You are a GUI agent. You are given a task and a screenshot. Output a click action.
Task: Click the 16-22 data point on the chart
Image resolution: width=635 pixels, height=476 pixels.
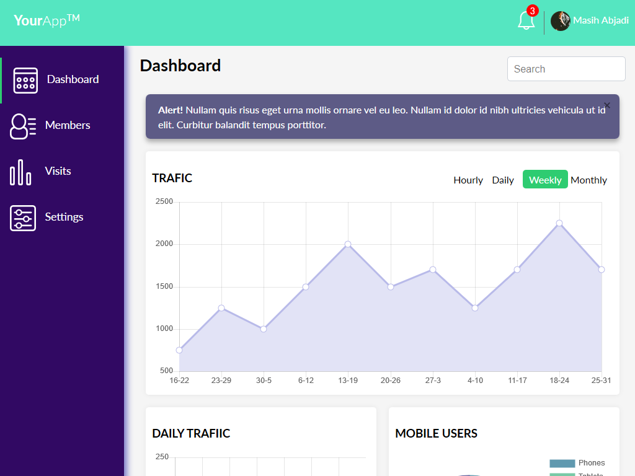[179, 350]
